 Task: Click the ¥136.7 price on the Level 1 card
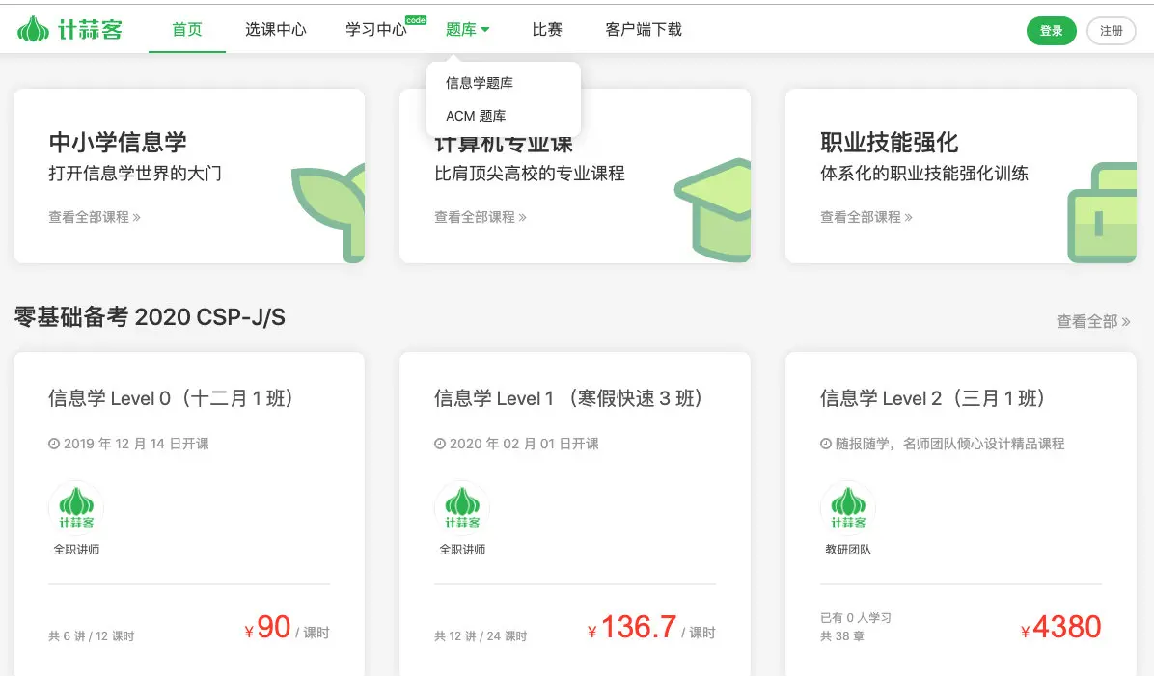[x=632, y=628]
